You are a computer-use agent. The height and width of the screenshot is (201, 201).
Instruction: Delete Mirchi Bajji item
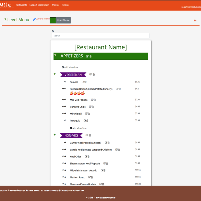click(x=89, y=114)
